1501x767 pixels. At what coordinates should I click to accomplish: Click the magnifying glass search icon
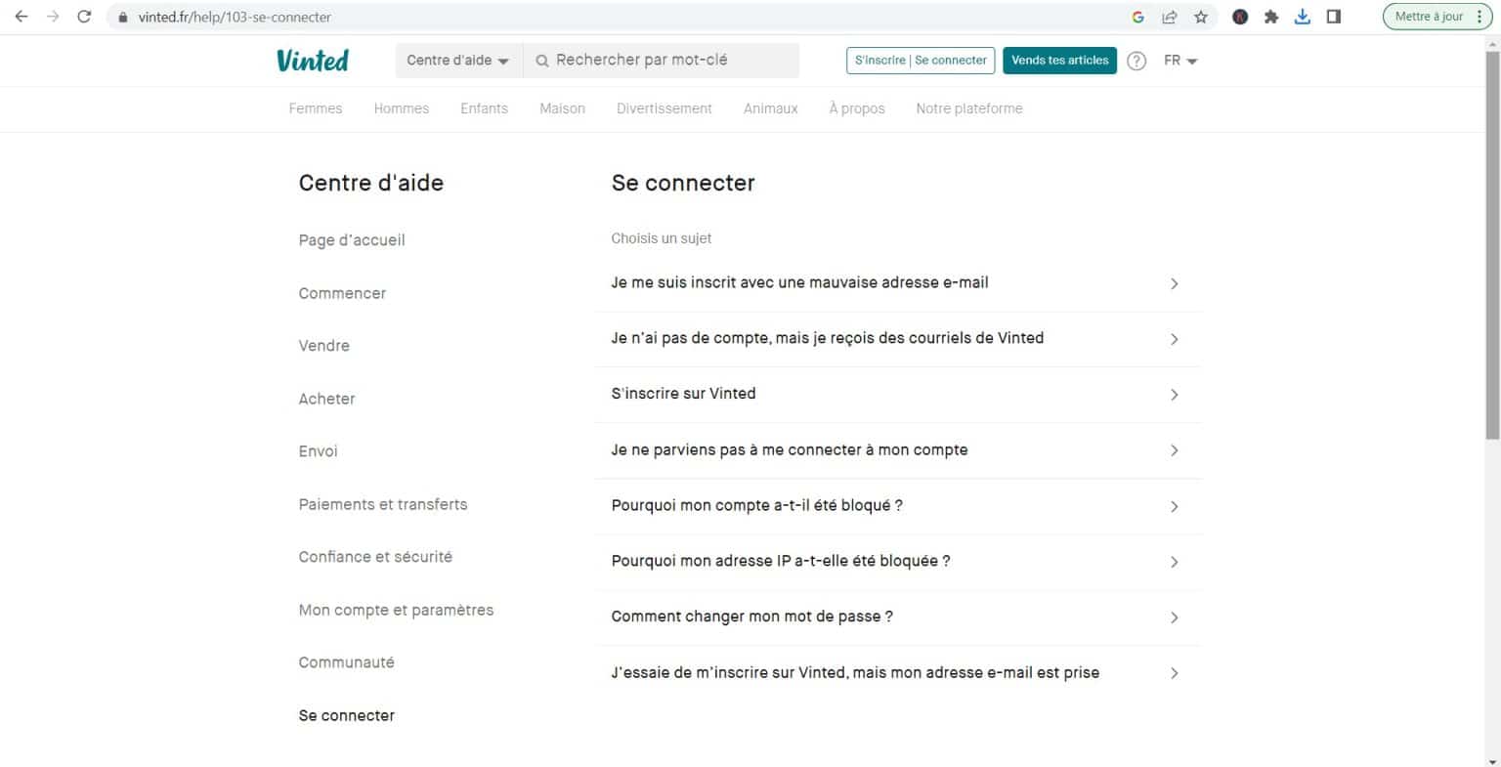click(x=541, y=60)
